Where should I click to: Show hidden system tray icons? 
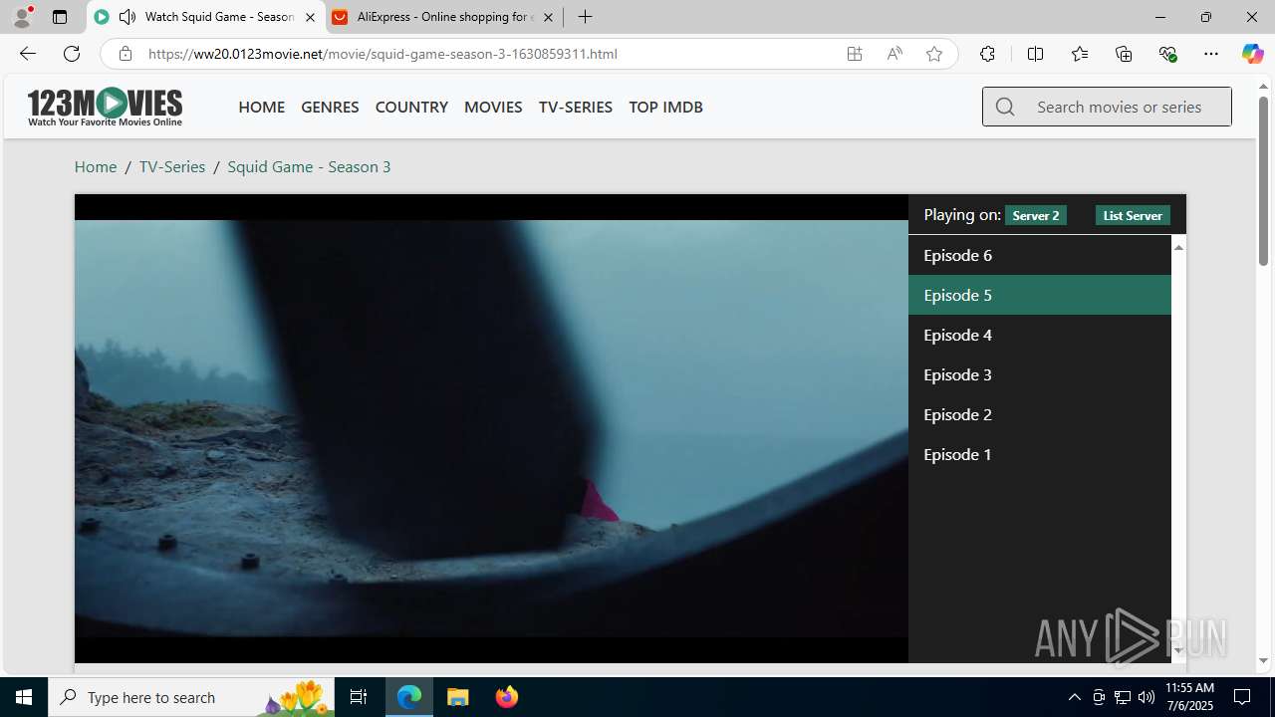(x=1074, y=697)
